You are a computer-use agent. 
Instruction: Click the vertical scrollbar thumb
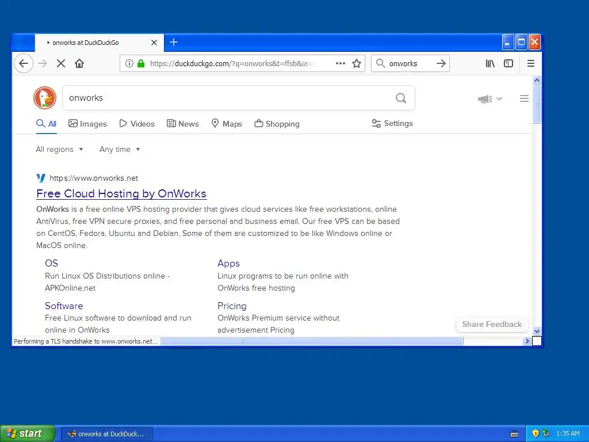537,104
